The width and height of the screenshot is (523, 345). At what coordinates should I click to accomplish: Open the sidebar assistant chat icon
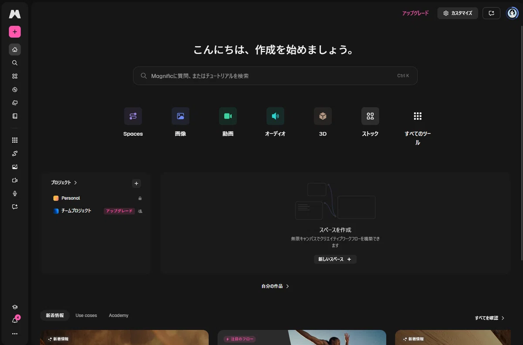[15, 207]
